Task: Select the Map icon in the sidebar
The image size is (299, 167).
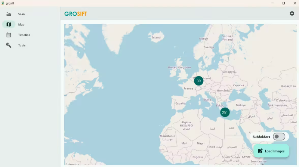Action: pos(9,25)
